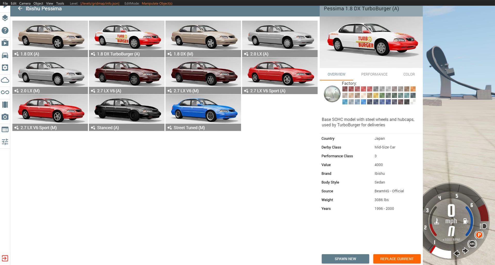Select the 2.7 LX V6 (A) configuration
The height and width of the screenshot is (265, 495).
coord(127,76)
